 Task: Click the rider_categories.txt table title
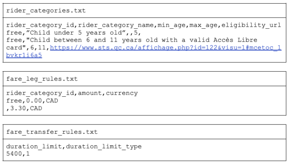(46, 10)
